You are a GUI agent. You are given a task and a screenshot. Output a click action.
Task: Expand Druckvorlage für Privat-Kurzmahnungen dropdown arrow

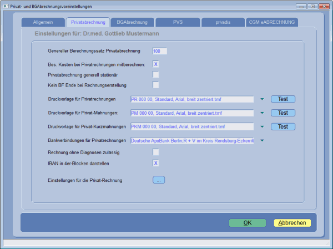(261, 127)
